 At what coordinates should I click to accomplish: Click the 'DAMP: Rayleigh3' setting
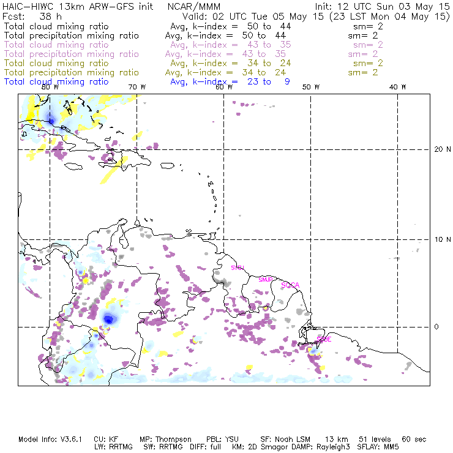pos(321,447)
